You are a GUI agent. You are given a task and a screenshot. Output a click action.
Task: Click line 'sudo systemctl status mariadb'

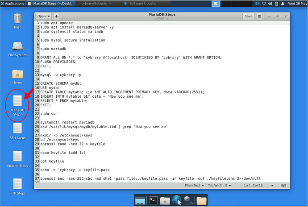tap(72, 32)
